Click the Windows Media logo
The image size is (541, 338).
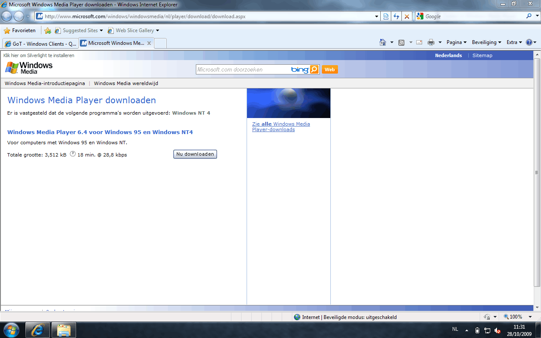[x=29, y=68]
